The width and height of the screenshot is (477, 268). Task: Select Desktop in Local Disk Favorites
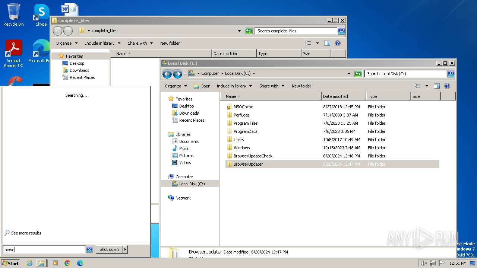tap(186, 106)
